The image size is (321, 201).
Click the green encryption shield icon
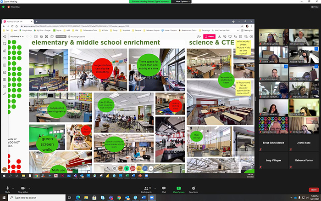tap(3, 7)
